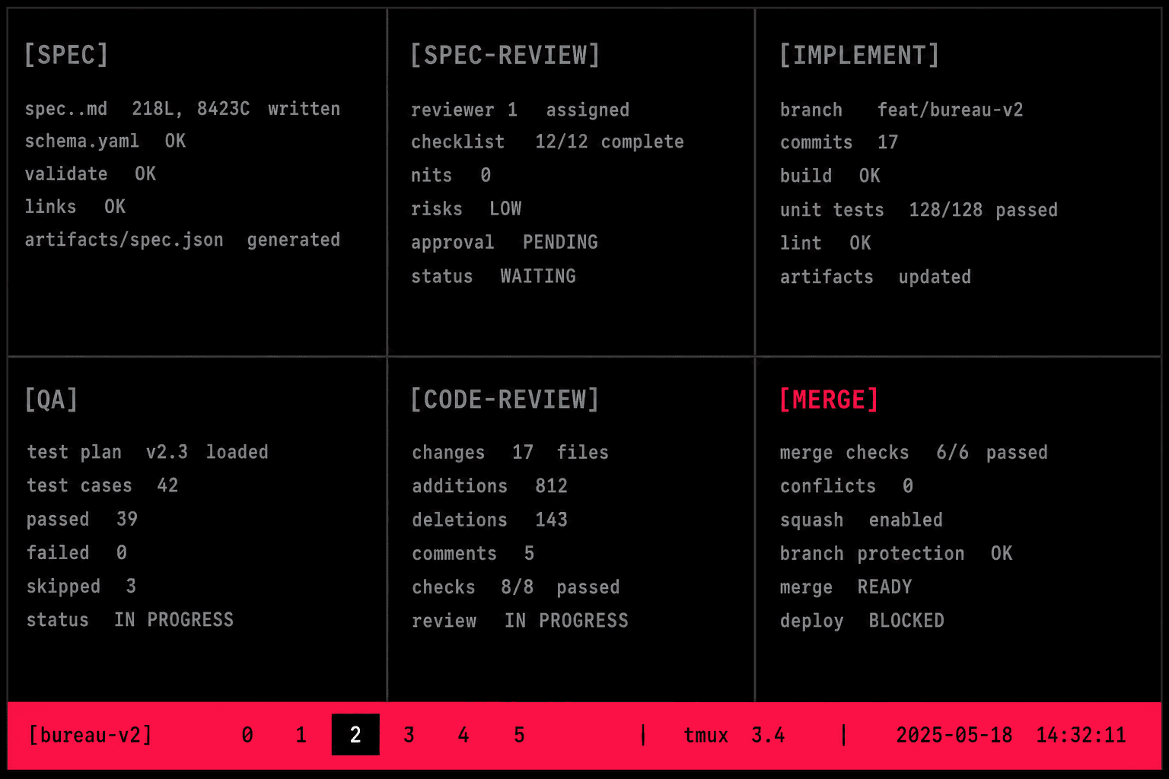This screenshot has height=779, width=1169.
Task: Click the artifacts updated line
Action: [x=875, y=277]
